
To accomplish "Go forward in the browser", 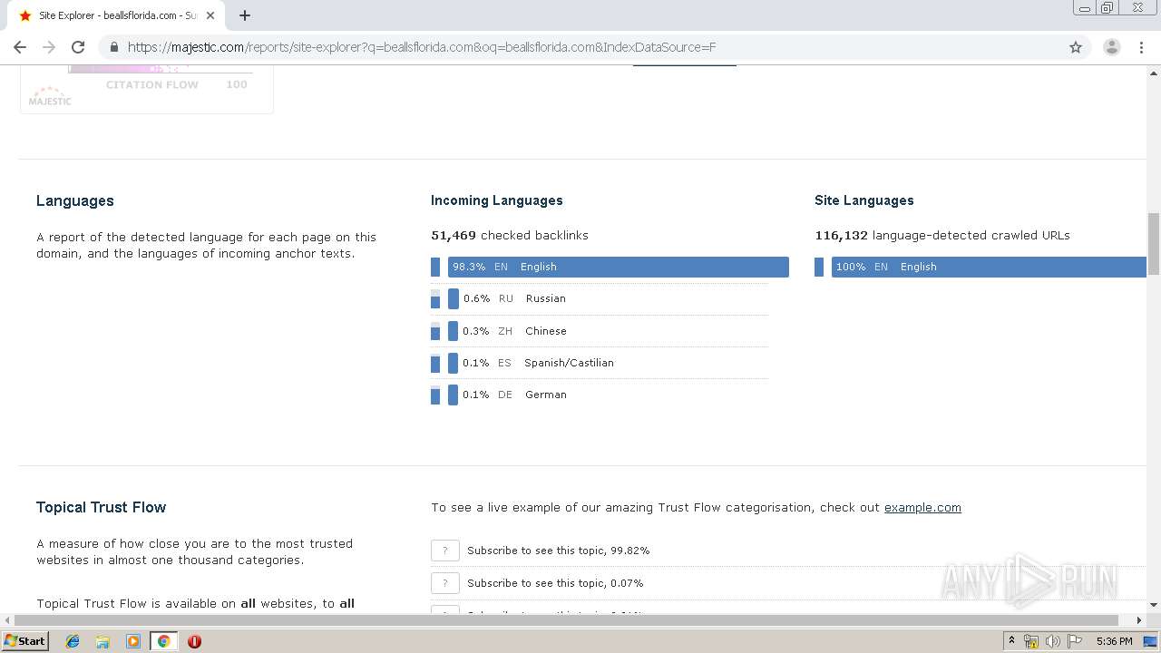I will (x=49, y=47).
